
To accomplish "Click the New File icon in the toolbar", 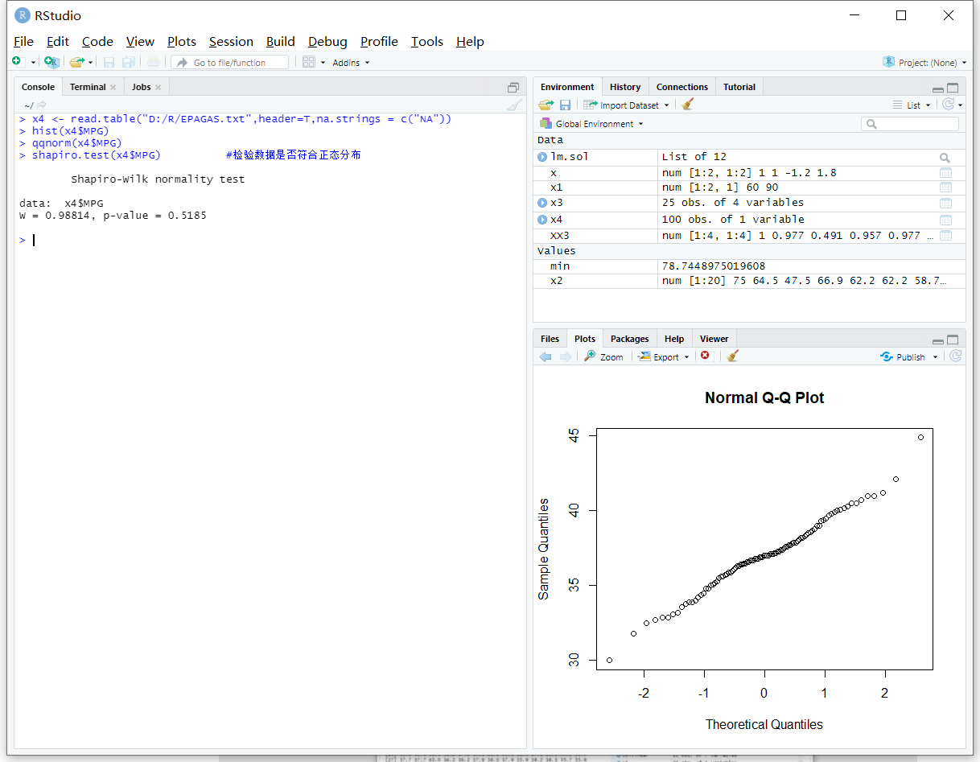I will (x=17, y=62).
